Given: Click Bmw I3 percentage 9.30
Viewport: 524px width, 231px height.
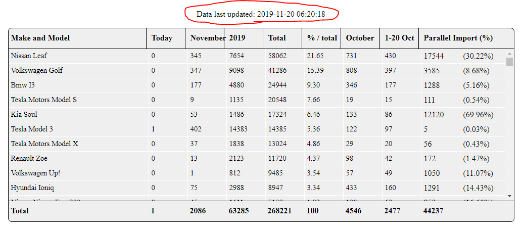Looking at the screenshot, I should 313,85.
